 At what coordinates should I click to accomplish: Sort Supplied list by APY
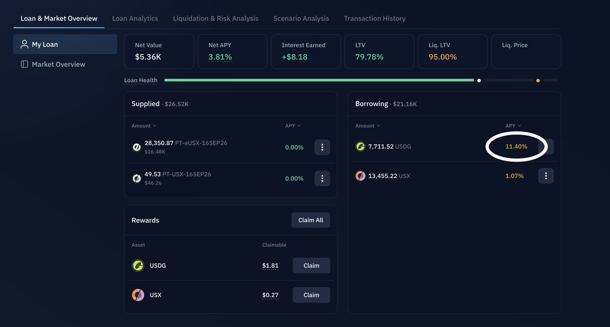tap(293, 126)
